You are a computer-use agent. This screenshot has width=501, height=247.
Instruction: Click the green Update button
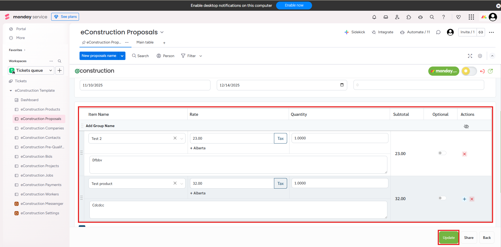[x=449, y=238]
